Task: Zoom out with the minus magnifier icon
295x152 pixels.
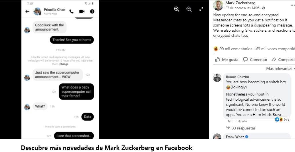Action: [189, 9]
